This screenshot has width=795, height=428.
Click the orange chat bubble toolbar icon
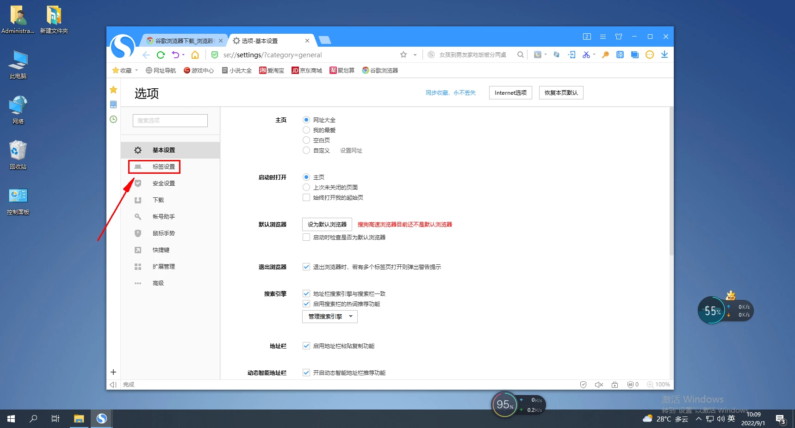[650, 55]
